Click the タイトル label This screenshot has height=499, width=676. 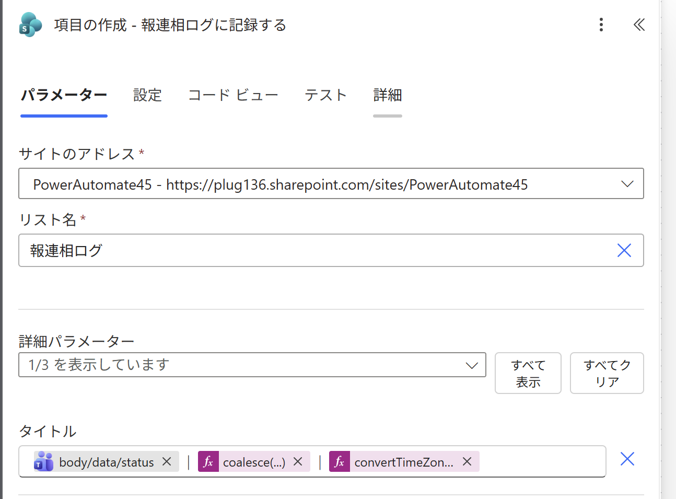[x=48, y=431]
